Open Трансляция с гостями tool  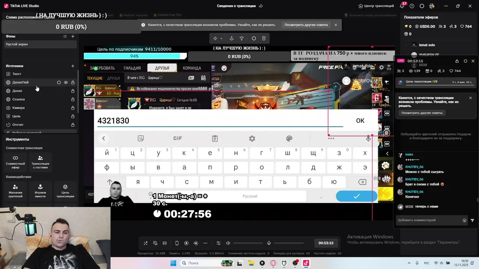click(x=40, y=162)
